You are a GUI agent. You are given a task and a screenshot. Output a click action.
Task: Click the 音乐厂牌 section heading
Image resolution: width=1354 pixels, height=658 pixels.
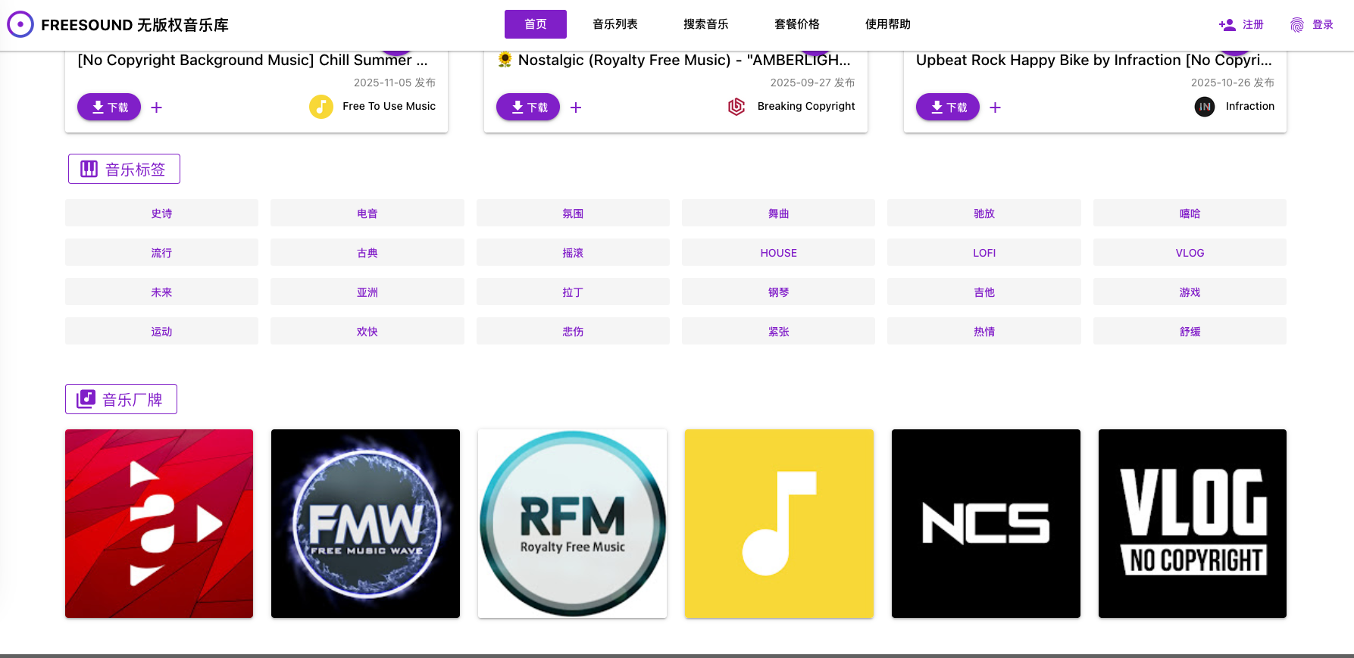pyautogui.click(x=121, y=399)
